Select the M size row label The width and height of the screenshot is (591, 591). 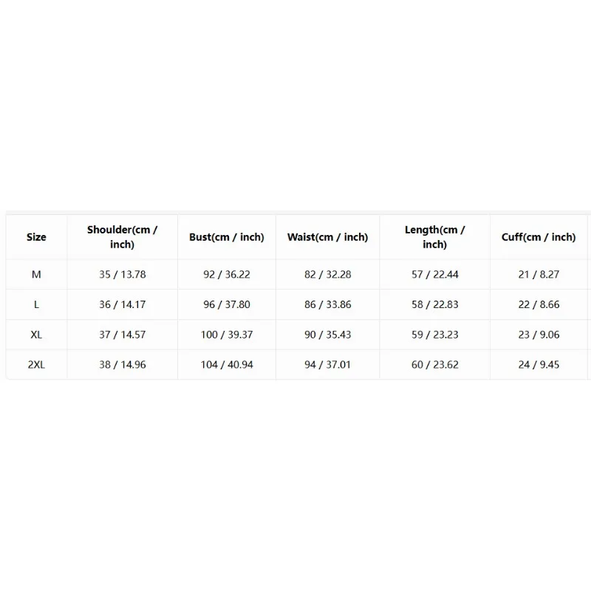pos(36,274)
